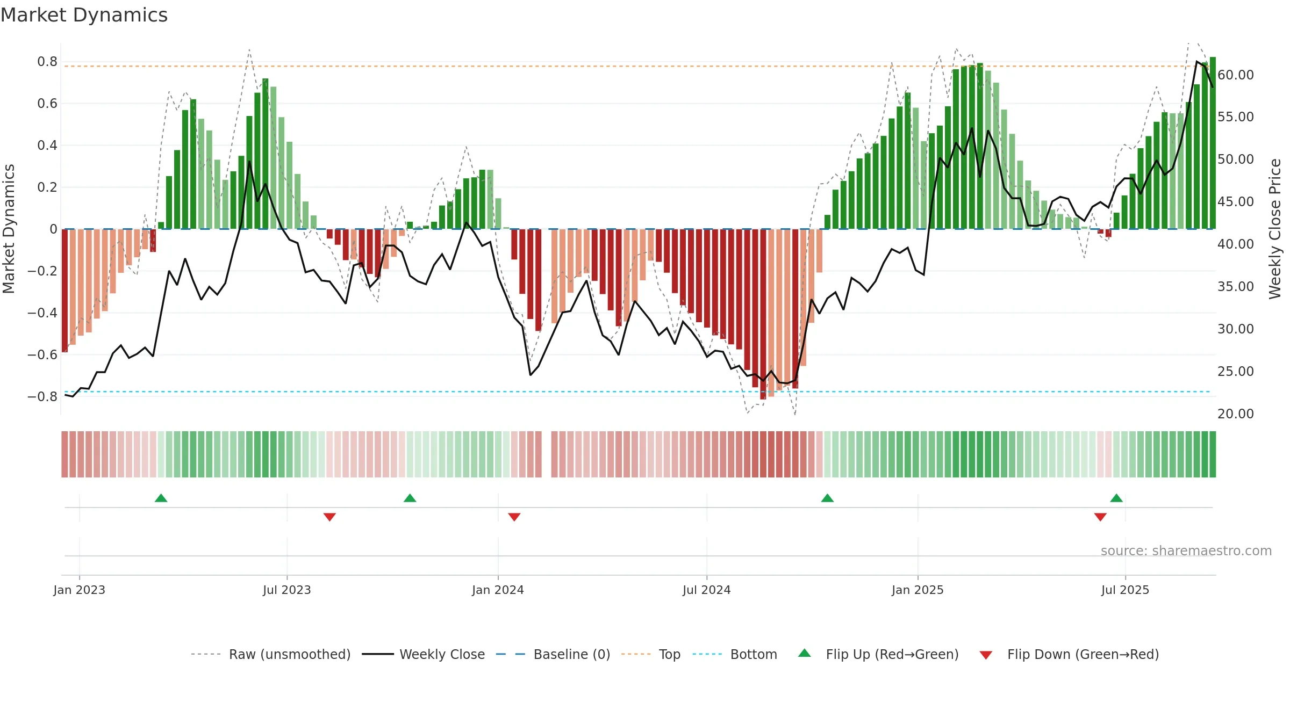Screen dimensions: 1290x725
Task: Click the Market Dynamics chart title
Action: [84, 15]
